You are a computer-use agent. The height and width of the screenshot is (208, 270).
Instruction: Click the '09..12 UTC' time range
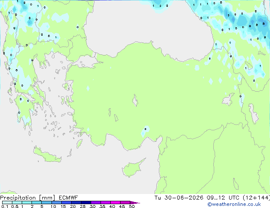pyautogui.click(x=223, y=198)
